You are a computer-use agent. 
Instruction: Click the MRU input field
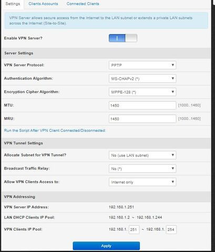142,119
